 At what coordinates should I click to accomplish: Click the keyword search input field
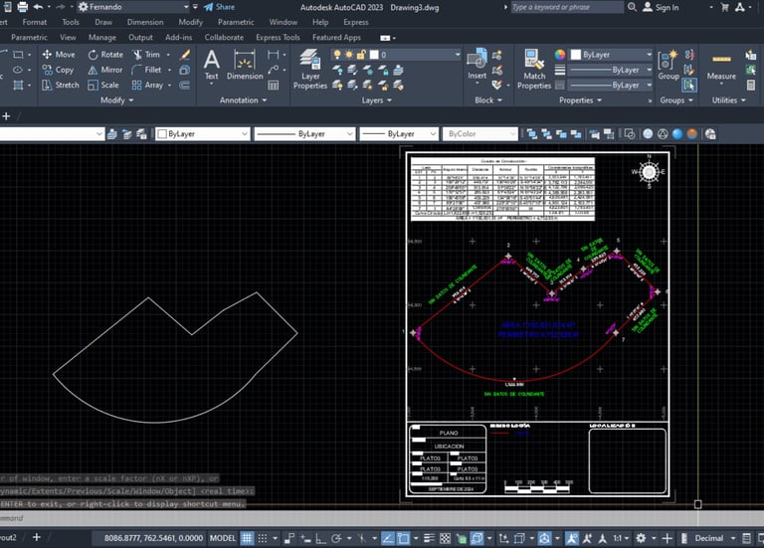567,7
